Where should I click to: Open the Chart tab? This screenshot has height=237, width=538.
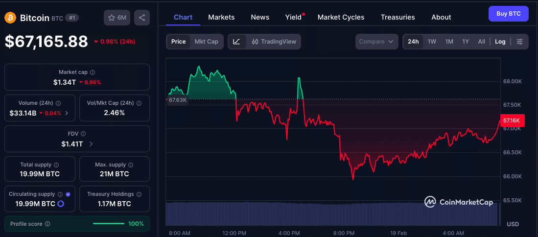[183, 17]
